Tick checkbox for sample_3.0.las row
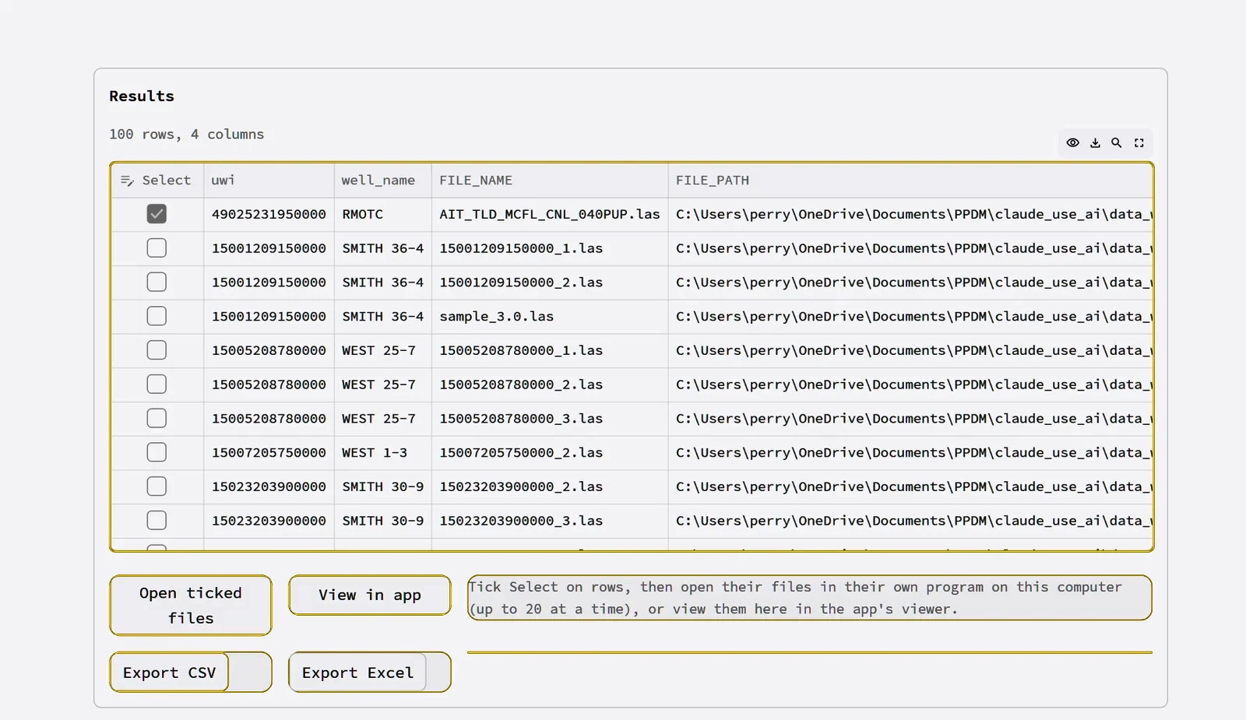The height and width of the screenshot is (720, 1246). pyautogui.click(x=157, y=316)
